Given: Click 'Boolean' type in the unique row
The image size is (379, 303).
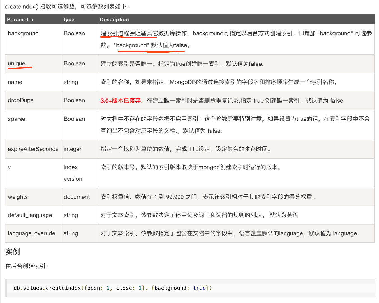Looking at the screenshot, I should pyautogui.click(x=74, y=63).
